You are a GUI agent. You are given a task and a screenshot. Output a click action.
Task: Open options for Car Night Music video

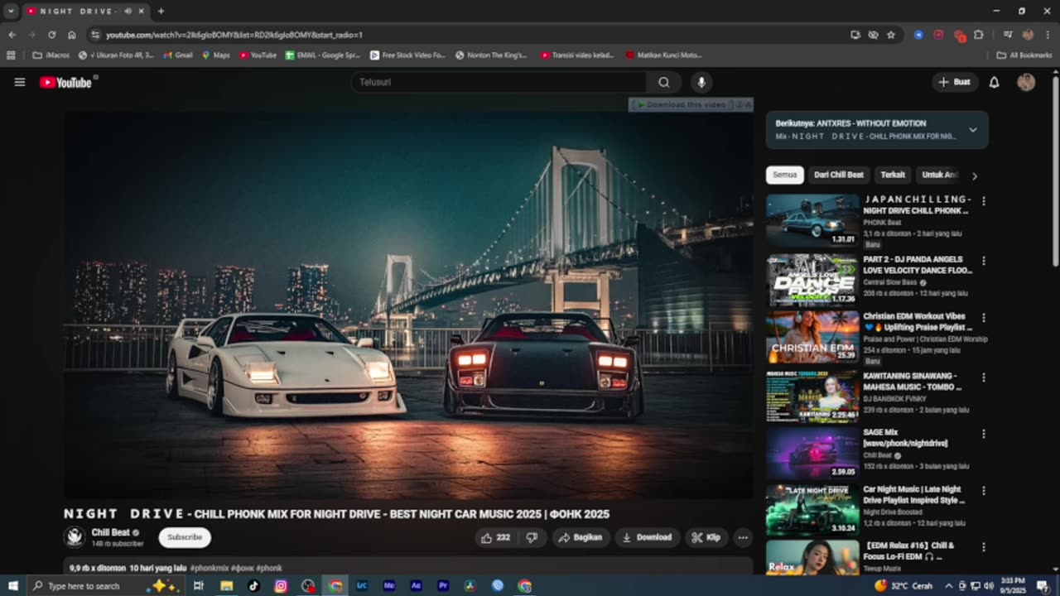coord(984,491)
